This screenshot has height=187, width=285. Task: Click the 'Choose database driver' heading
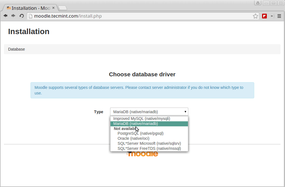pos(142,74)
